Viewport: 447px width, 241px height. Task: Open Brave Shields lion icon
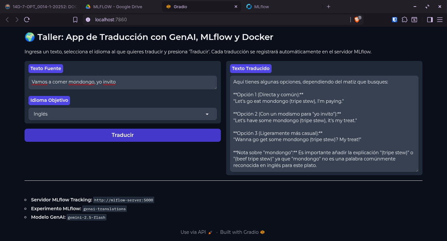pyautogui.click(x=357, y=20)
